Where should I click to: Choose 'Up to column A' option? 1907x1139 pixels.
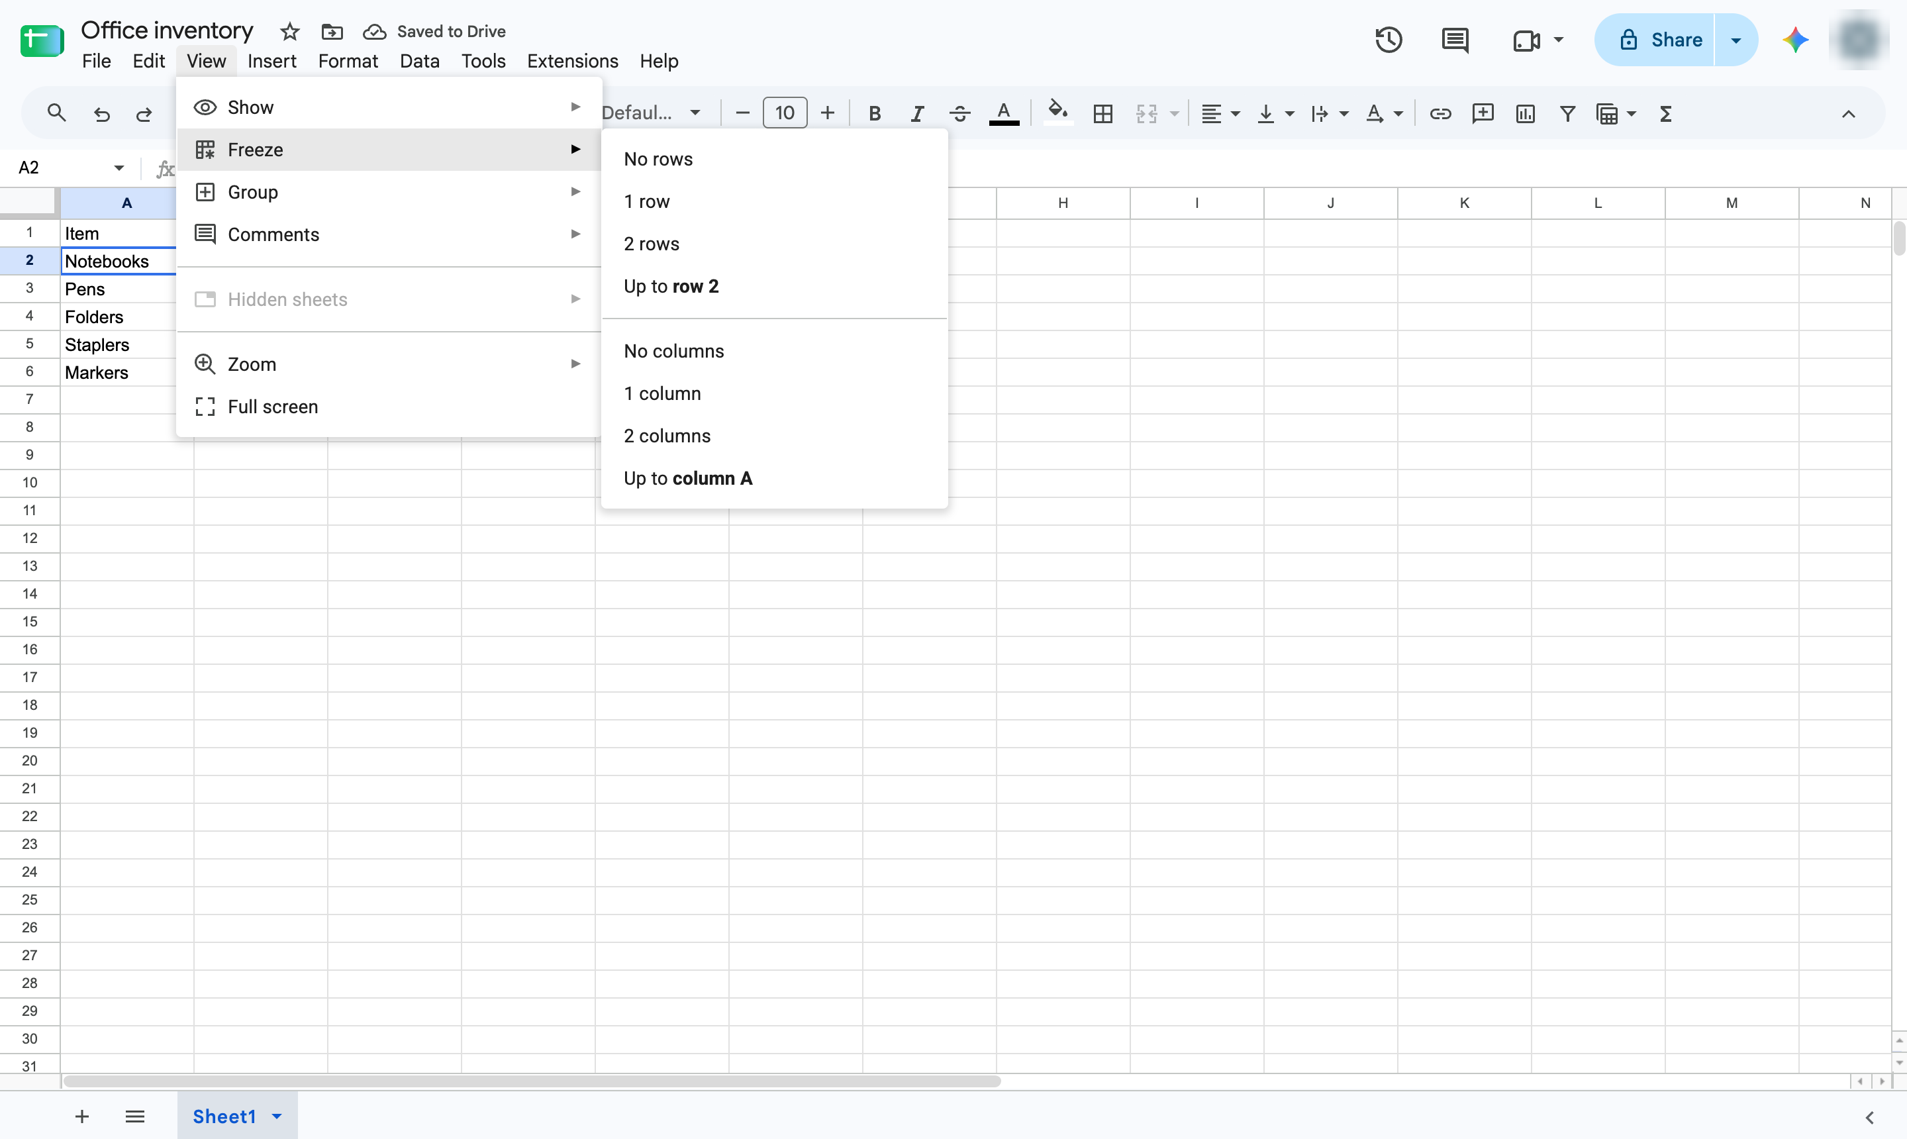coord(774,478)
